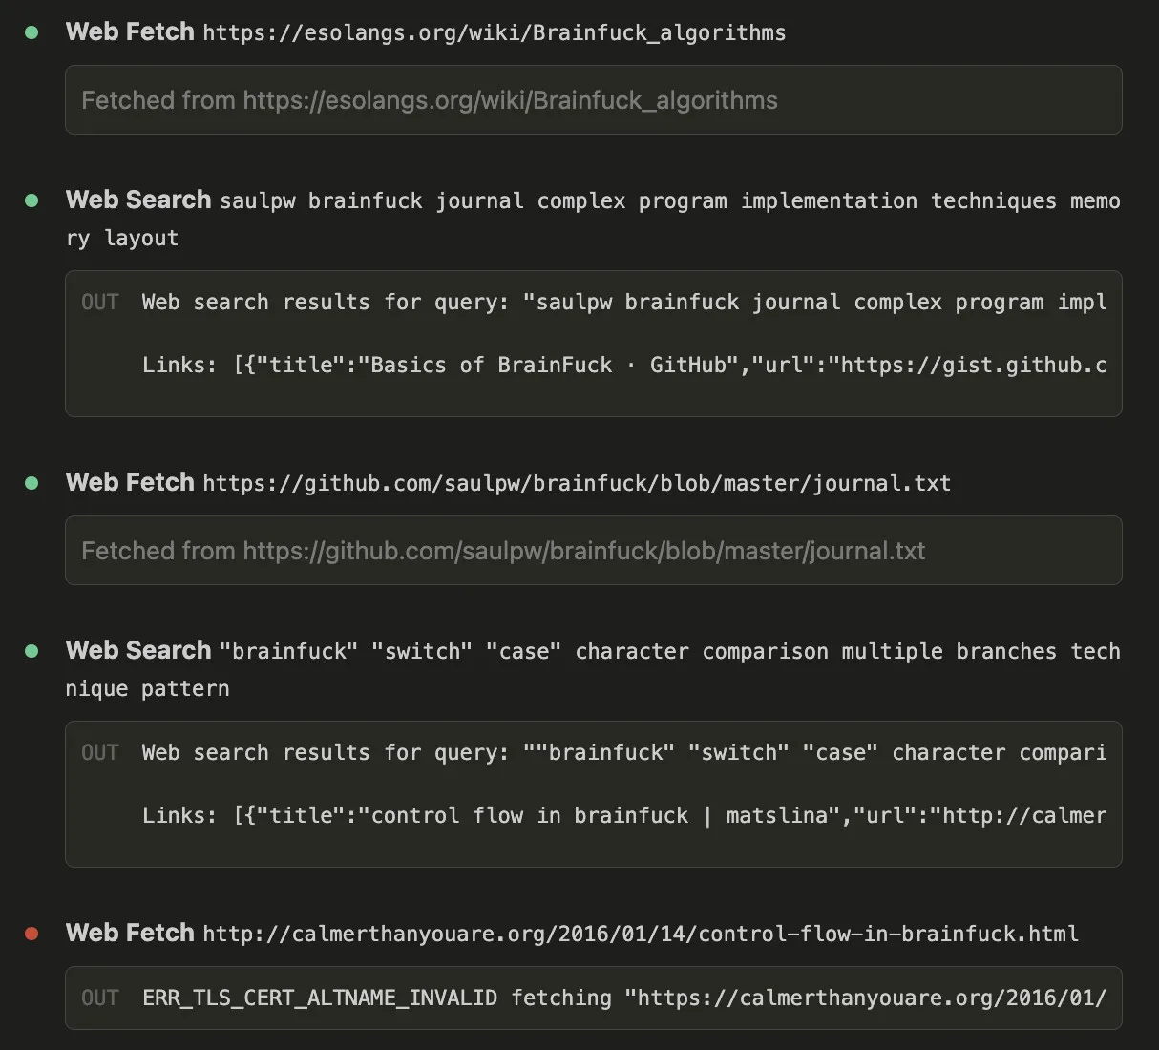Open the esolangs.org Brainfuck_algorithms URL in header

click(x=495, y=33)
